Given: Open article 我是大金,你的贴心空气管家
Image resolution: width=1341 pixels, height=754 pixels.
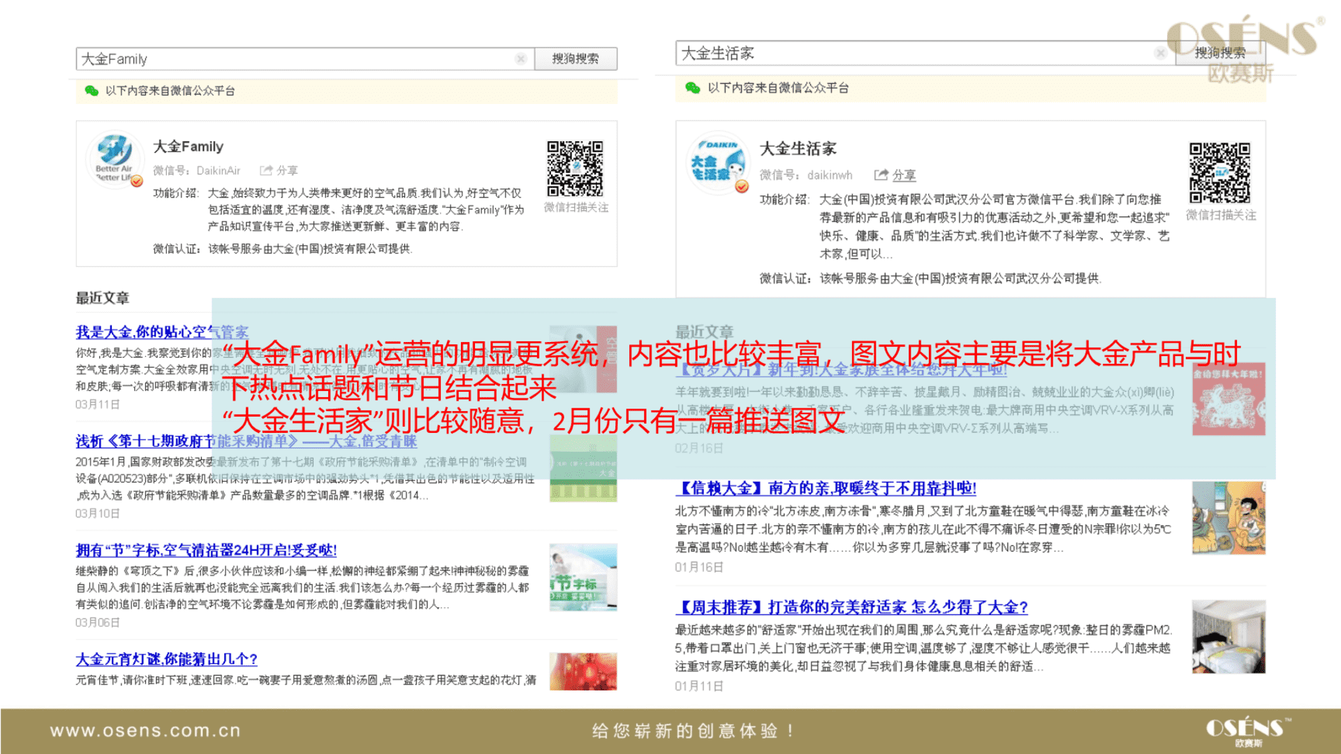Looking at the screenshot, I should click(x=162, y=332).
